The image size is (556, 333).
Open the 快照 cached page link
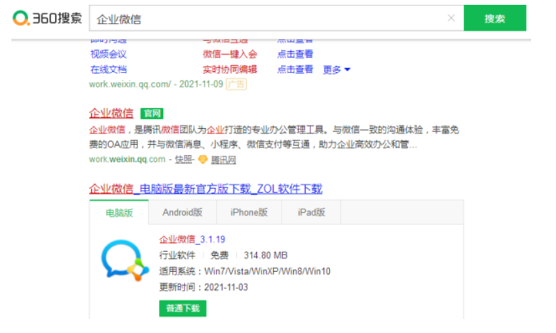click(x=184, y=159)
